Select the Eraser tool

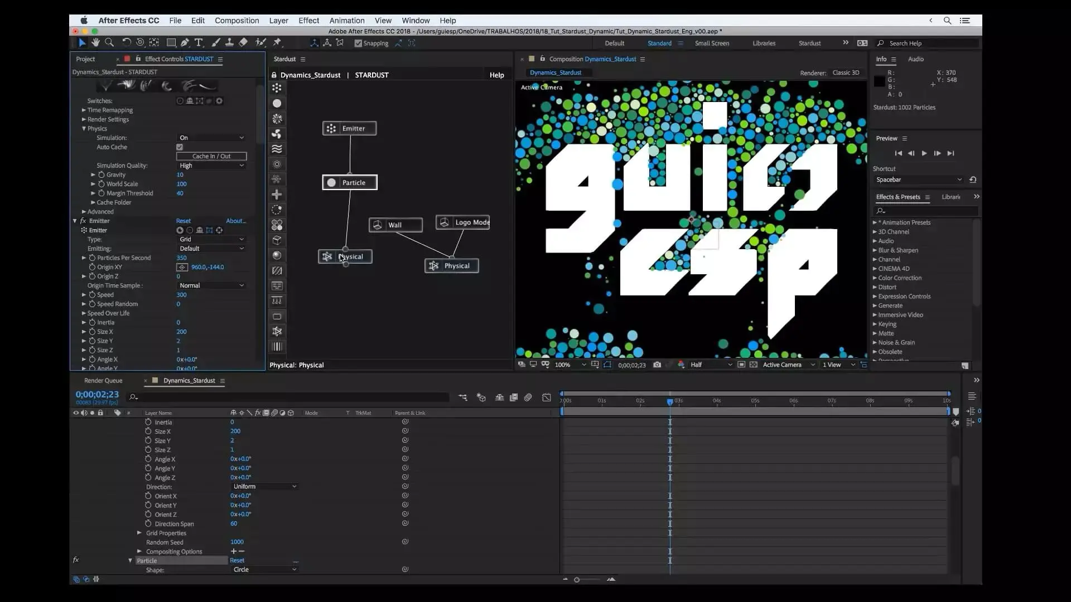tap(243, 42)
